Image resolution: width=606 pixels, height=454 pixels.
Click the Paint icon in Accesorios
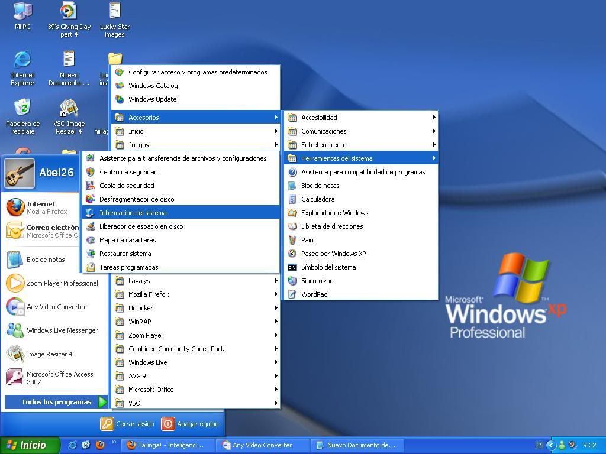click(292, 240)
